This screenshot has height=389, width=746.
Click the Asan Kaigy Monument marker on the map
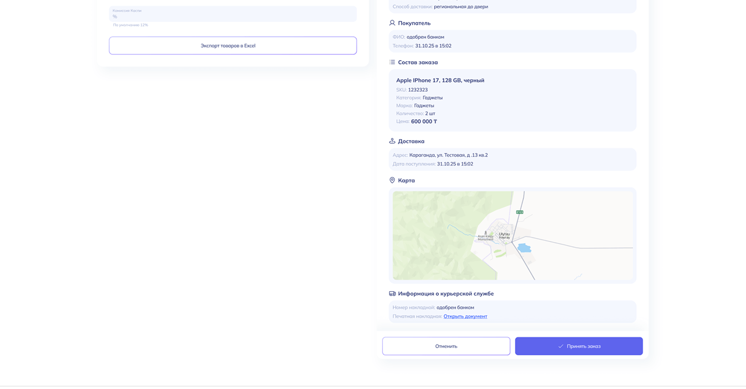click(x=485, y=237)
